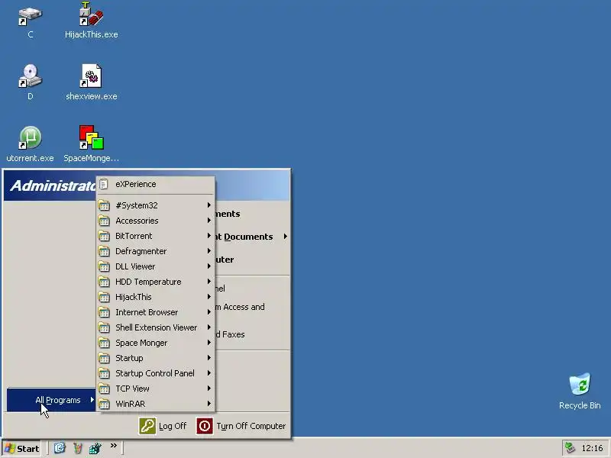Click folder icon next to DLL Viewer
Image resolution: width=611 pixels, height=458 pixels.
[104, 266]
